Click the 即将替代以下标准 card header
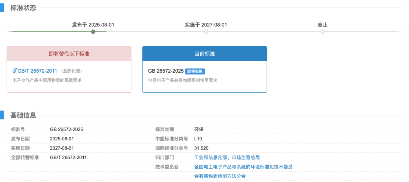The height and width of the screenshot is (182, 409). click(69, 54)
